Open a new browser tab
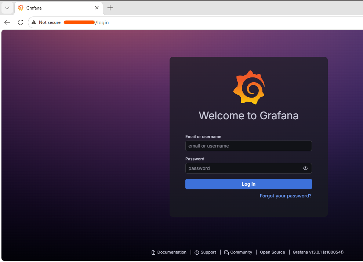The height and width of the screenshot is (262, 363). (x=110, y=8)
